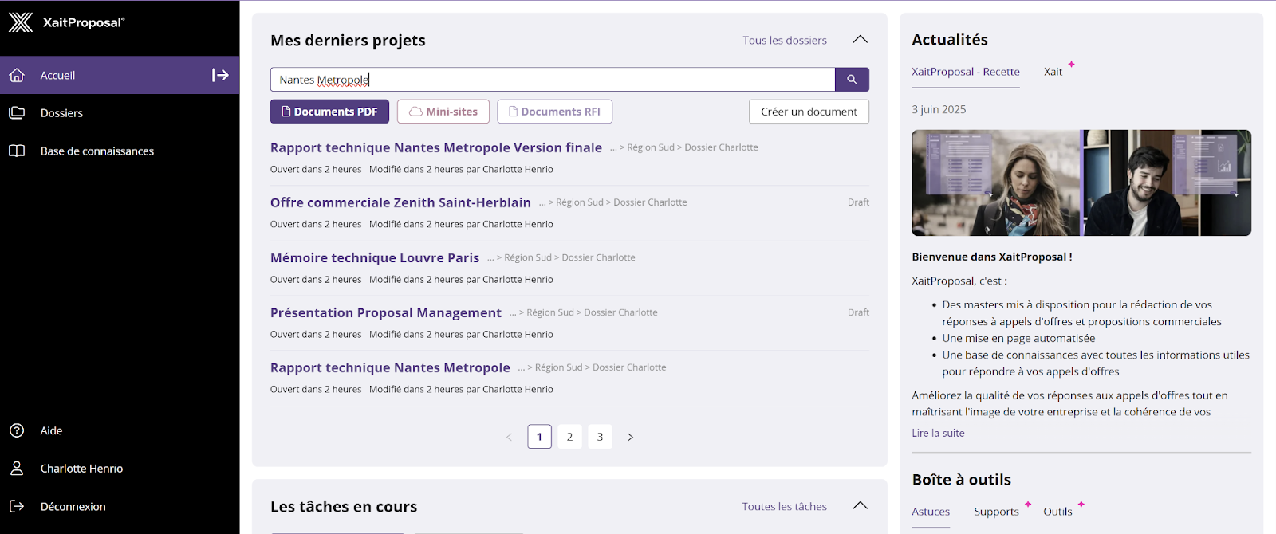The image size is (1276, 534).
Task: Toggle the Mini-sites filter
Action: point(443,112)
